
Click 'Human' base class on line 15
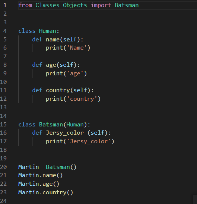pyautogui.click(x=75, y=125)
